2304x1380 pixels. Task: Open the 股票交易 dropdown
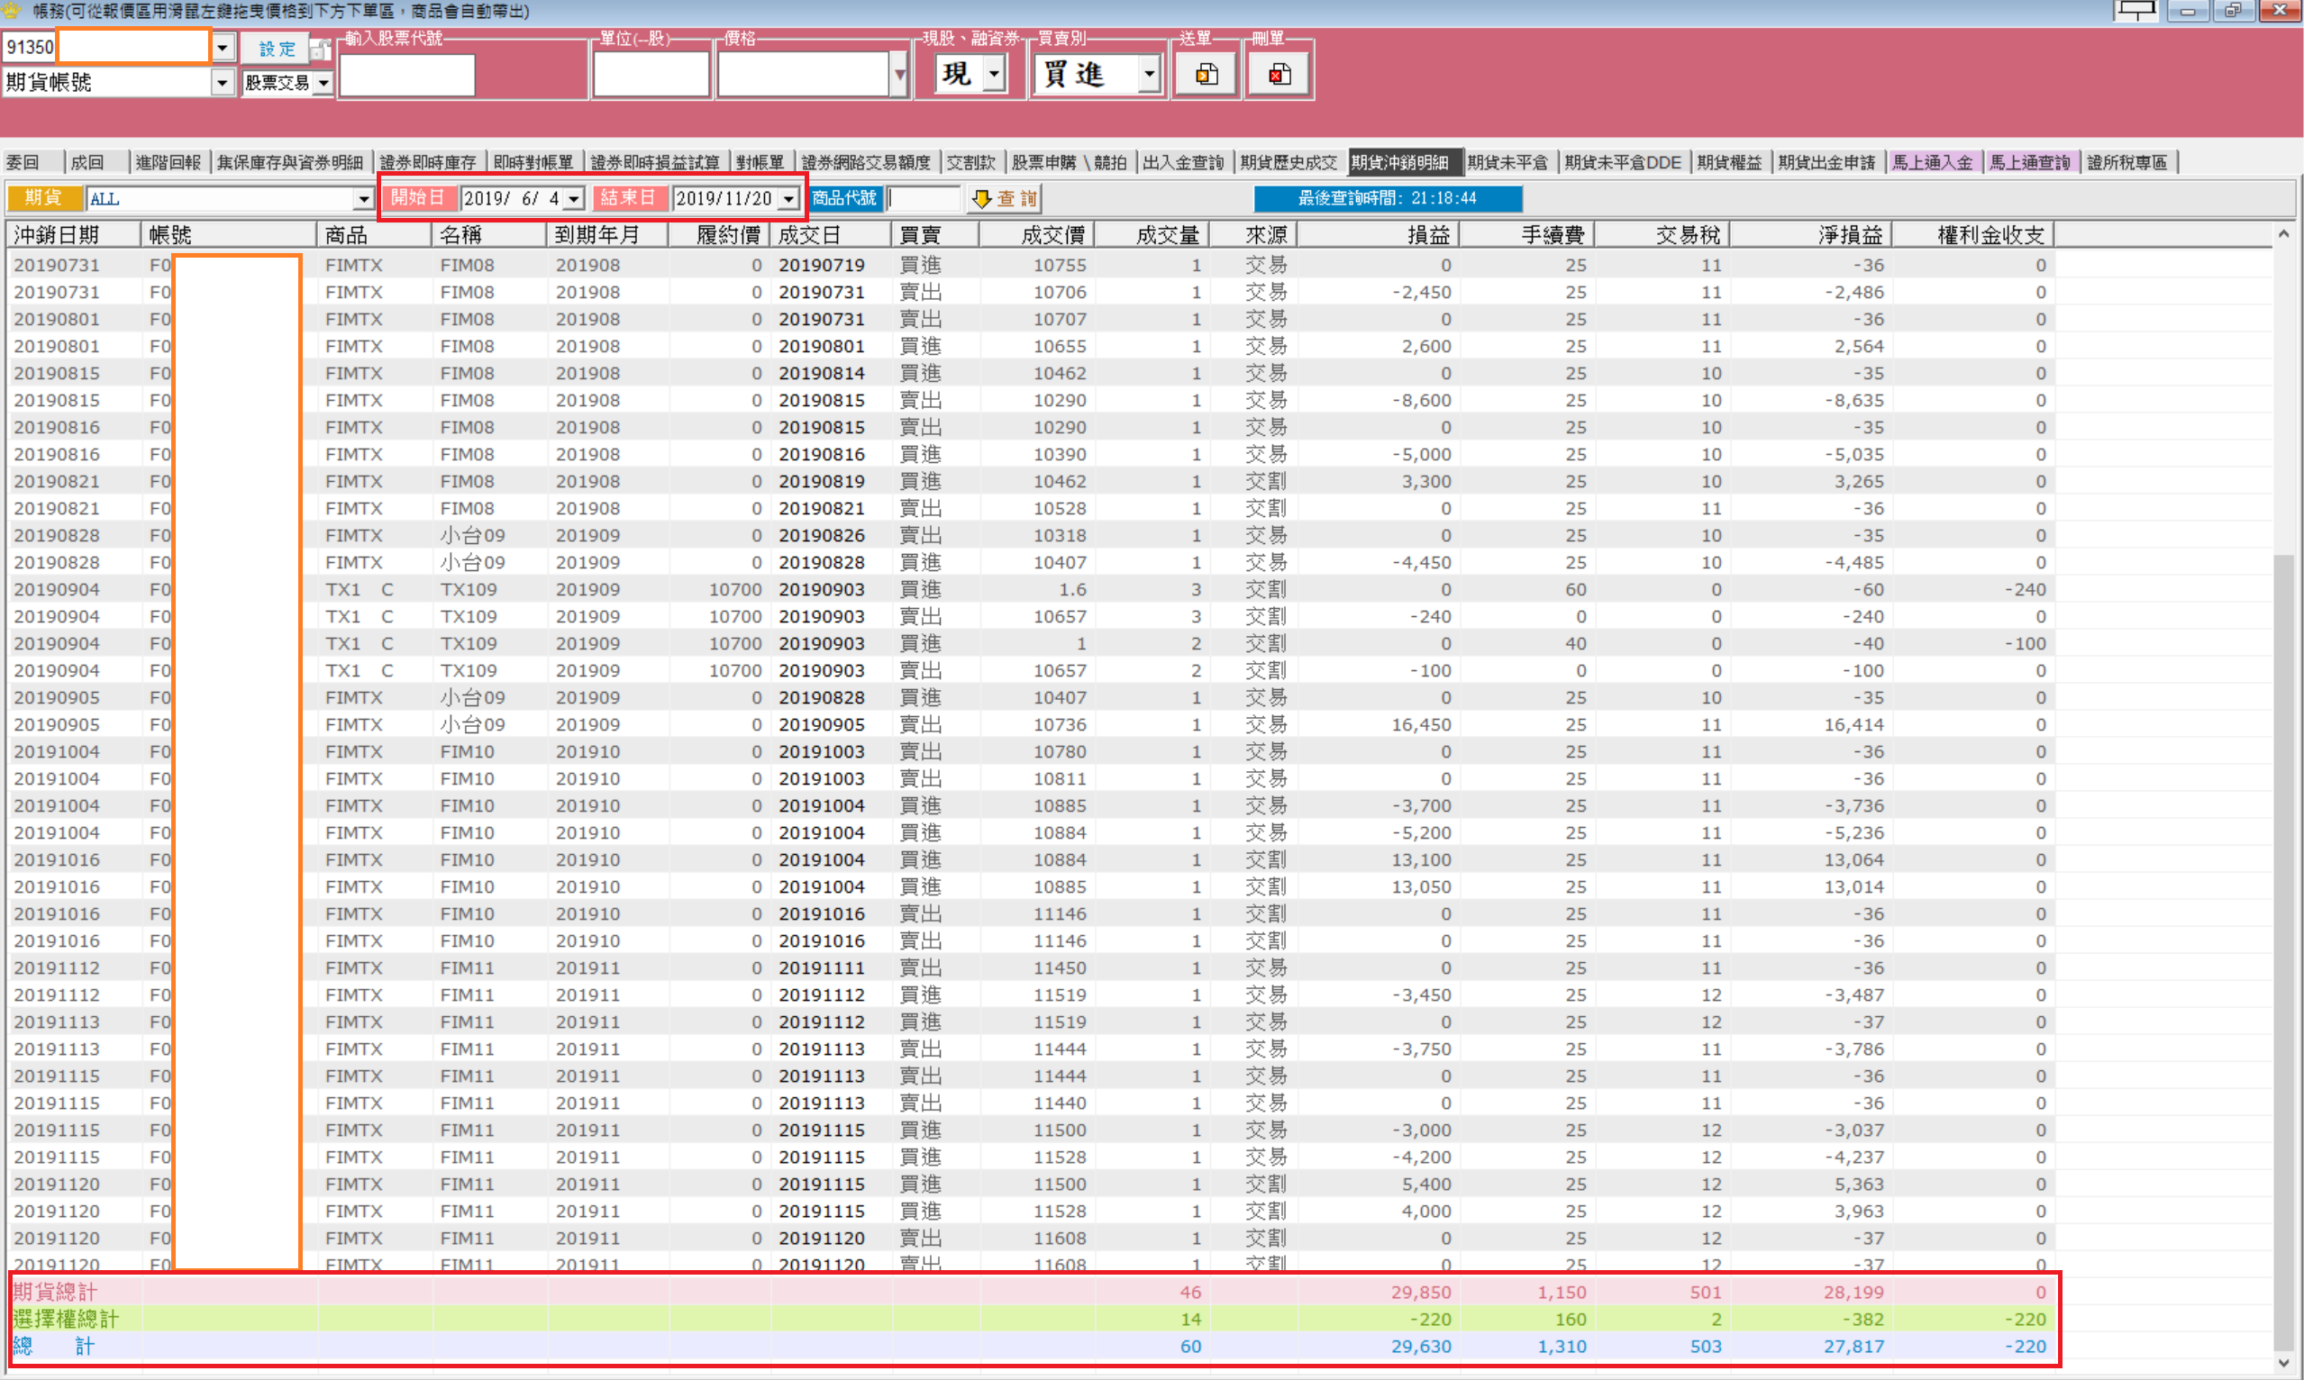click(323, 83)
